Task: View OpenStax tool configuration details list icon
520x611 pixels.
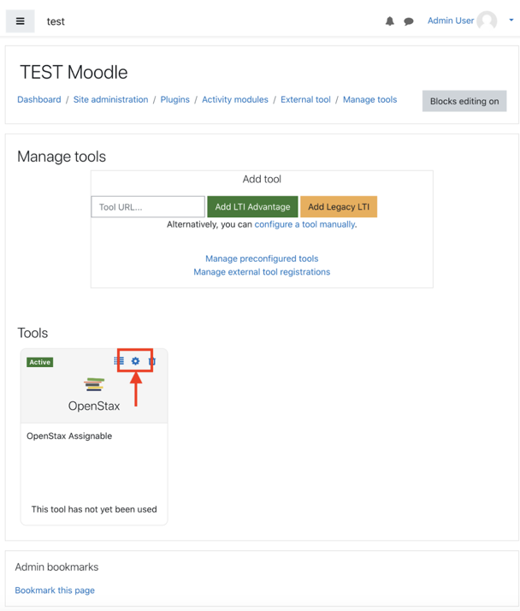Action: pos(119,361)
